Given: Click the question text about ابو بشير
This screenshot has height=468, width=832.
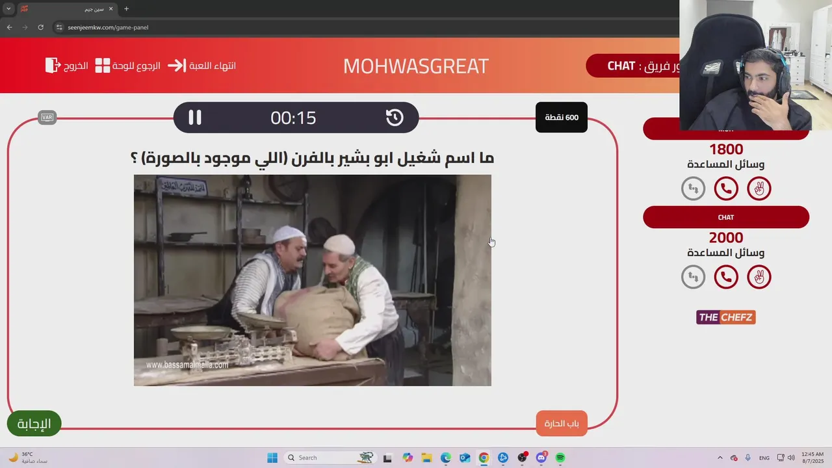Looking at the screenshot, I should pyautogui.click(x=313, y=158).
